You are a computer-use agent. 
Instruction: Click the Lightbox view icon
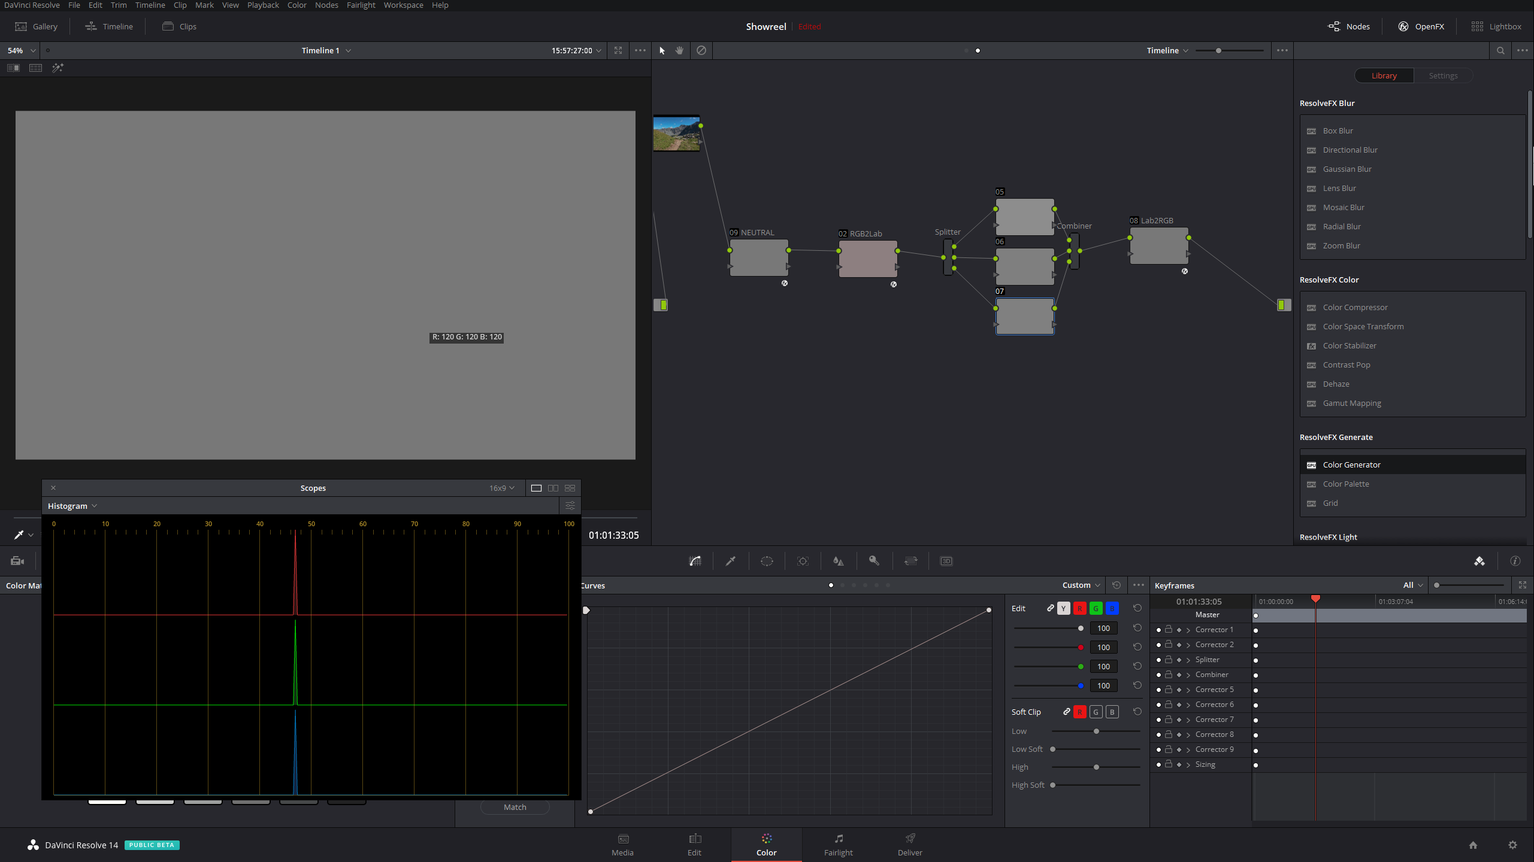click(1477, 26)
